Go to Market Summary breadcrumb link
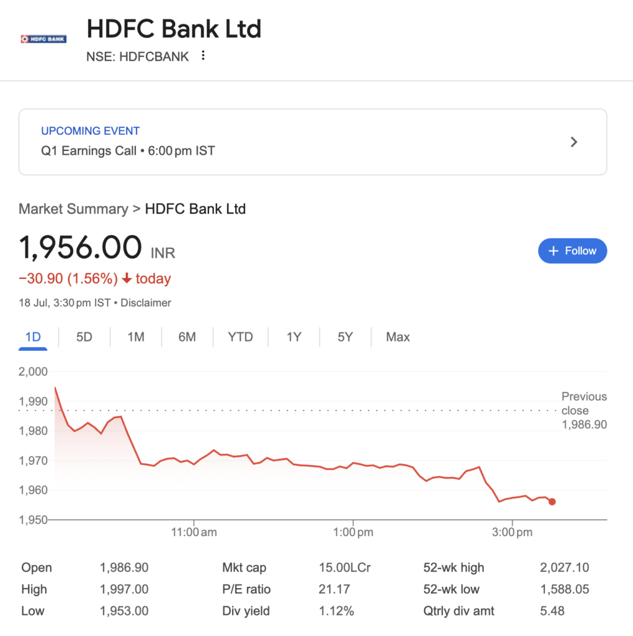 click(73, 209)
